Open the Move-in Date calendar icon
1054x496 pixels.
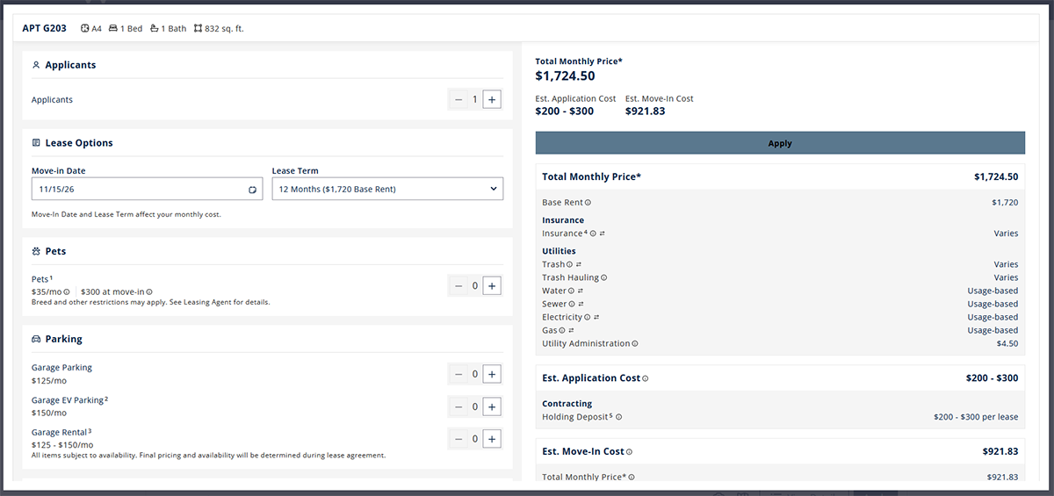[x=252, y=189]
